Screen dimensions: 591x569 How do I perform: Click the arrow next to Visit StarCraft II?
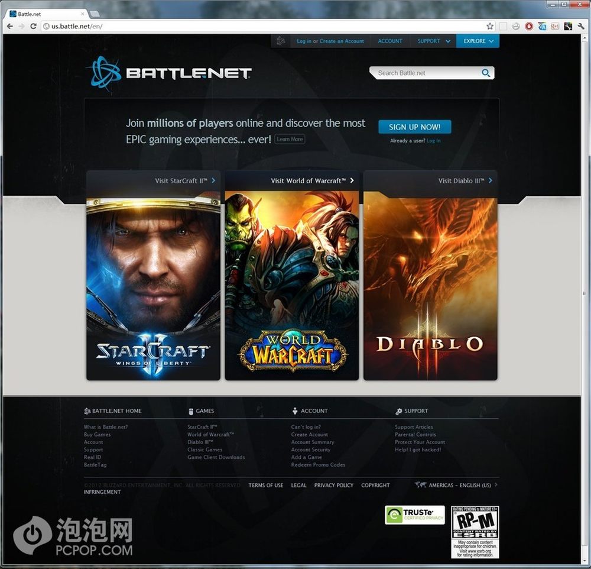(x=213, y=180)
